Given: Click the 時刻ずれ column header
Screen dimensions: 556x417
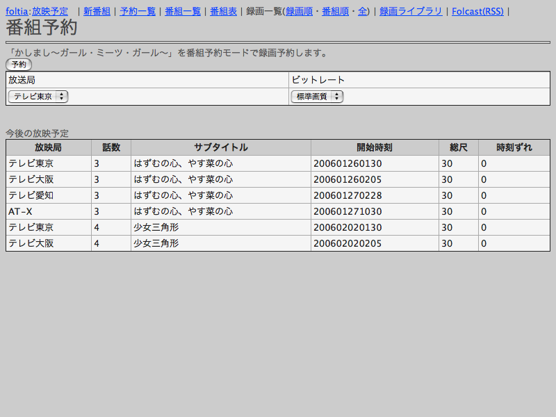Looking at the screenshot, I should [x=514, y=147].
